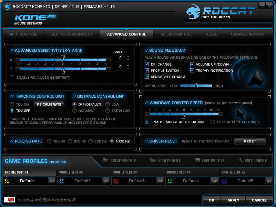Toggle Volume Up/Down sound feedback
The height and width of the screenshot is (207, 276).
(x=192, y=64)
